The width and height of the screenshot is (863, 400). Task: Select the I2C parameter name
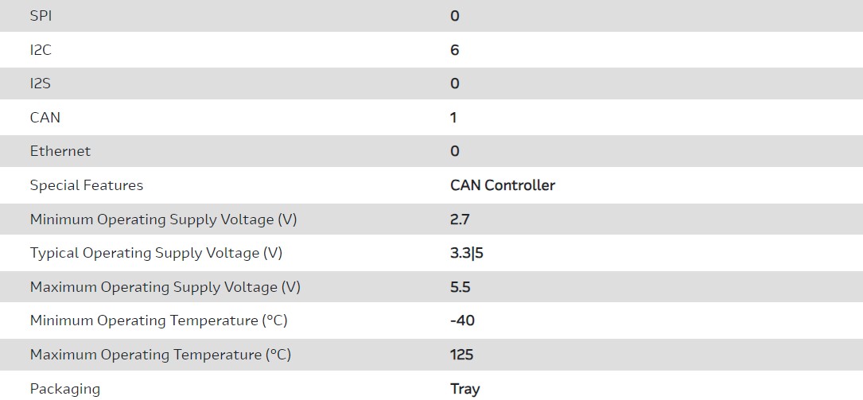point(41,50)
